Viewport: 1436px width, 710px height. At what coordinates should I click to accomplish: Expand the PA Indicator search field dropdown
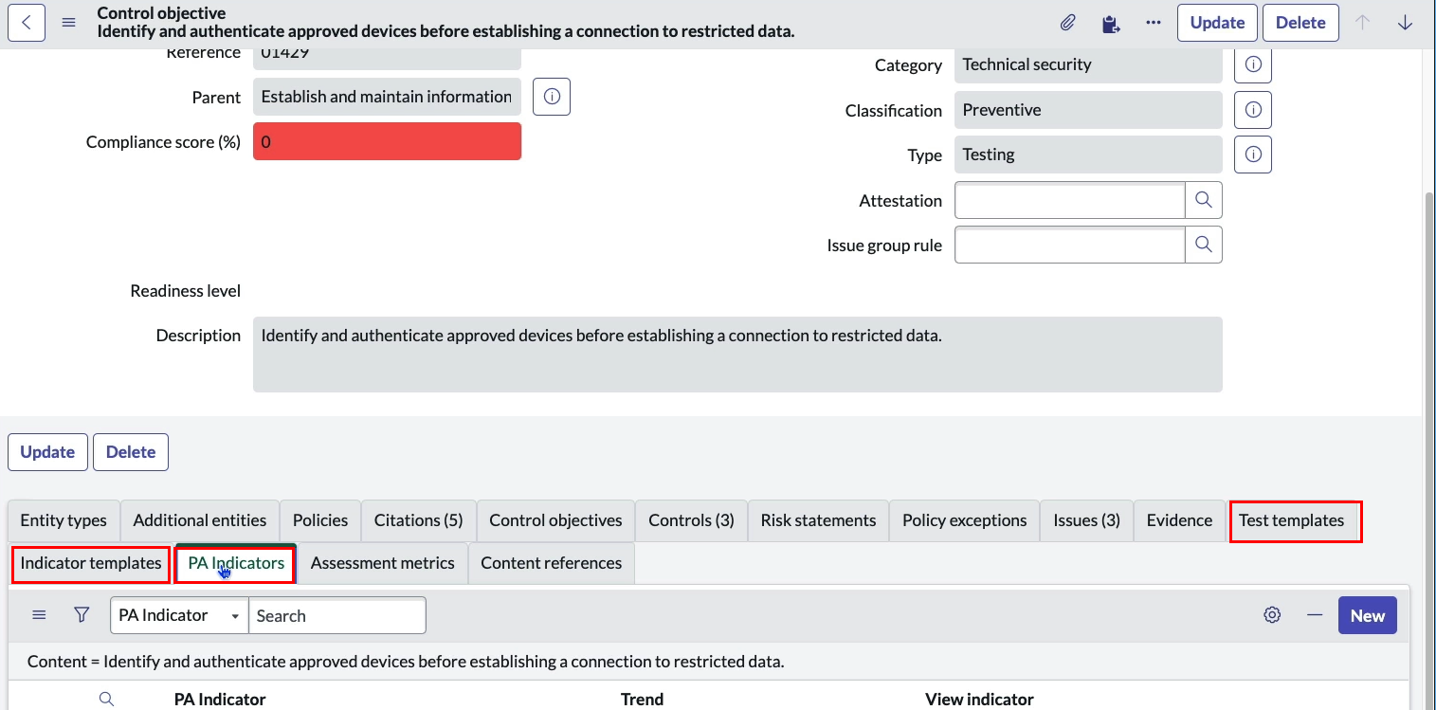tap(180, 615)
